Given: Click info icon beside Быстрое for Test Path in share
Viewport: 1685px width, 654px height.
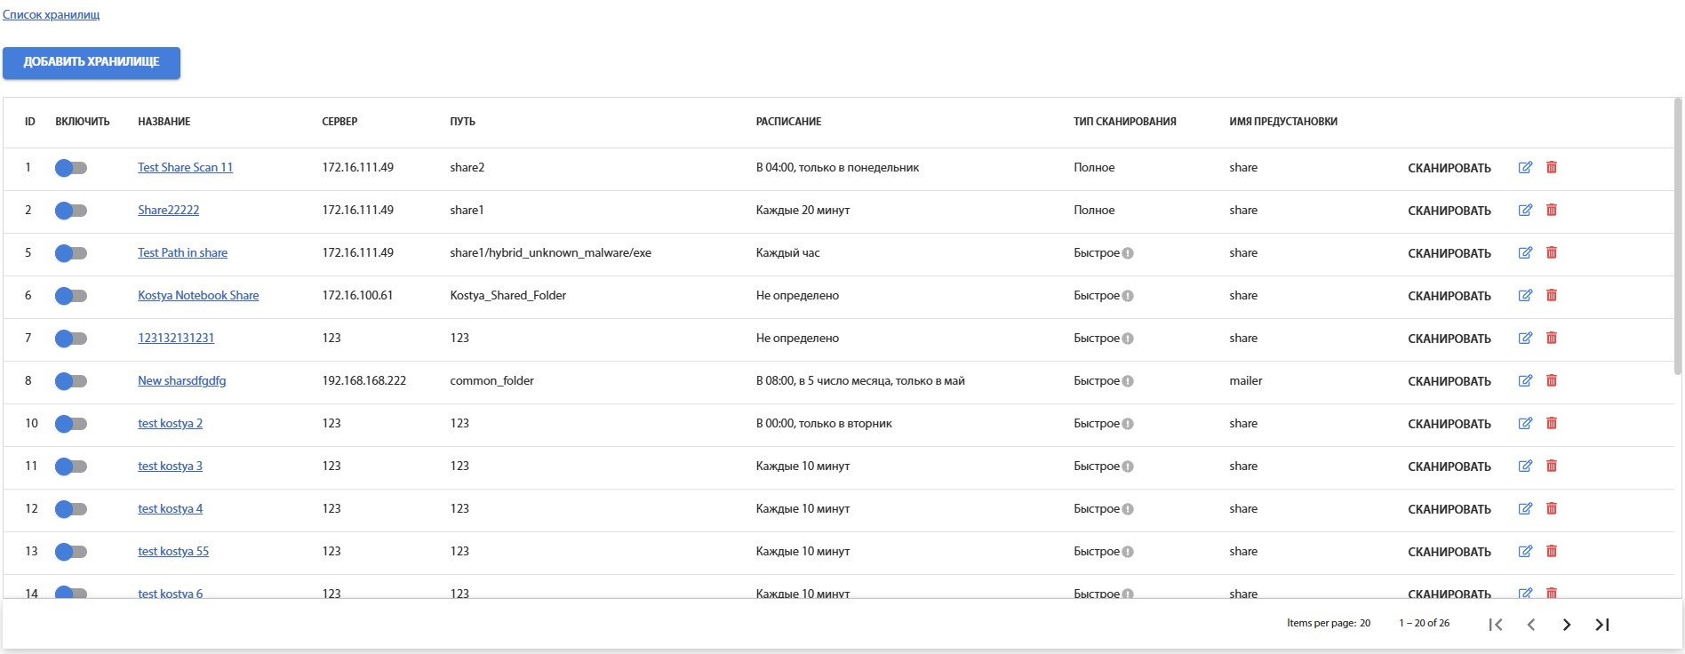Looking at the screenshot, I should pos(1128,253).
